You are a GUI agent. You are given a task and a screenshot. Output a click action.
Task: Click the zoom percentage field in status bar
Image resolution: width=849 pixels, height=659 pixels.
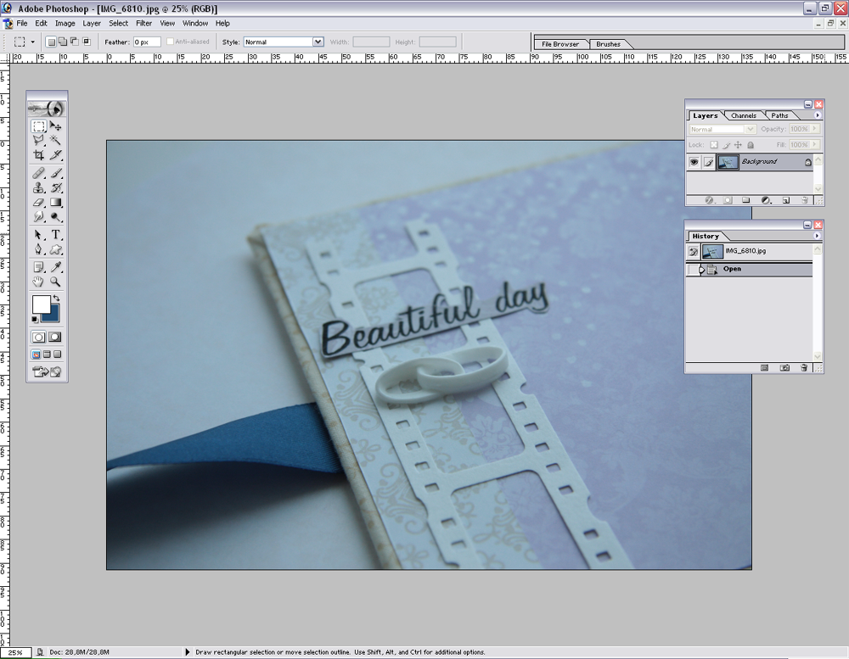click(x=15, y=652)
